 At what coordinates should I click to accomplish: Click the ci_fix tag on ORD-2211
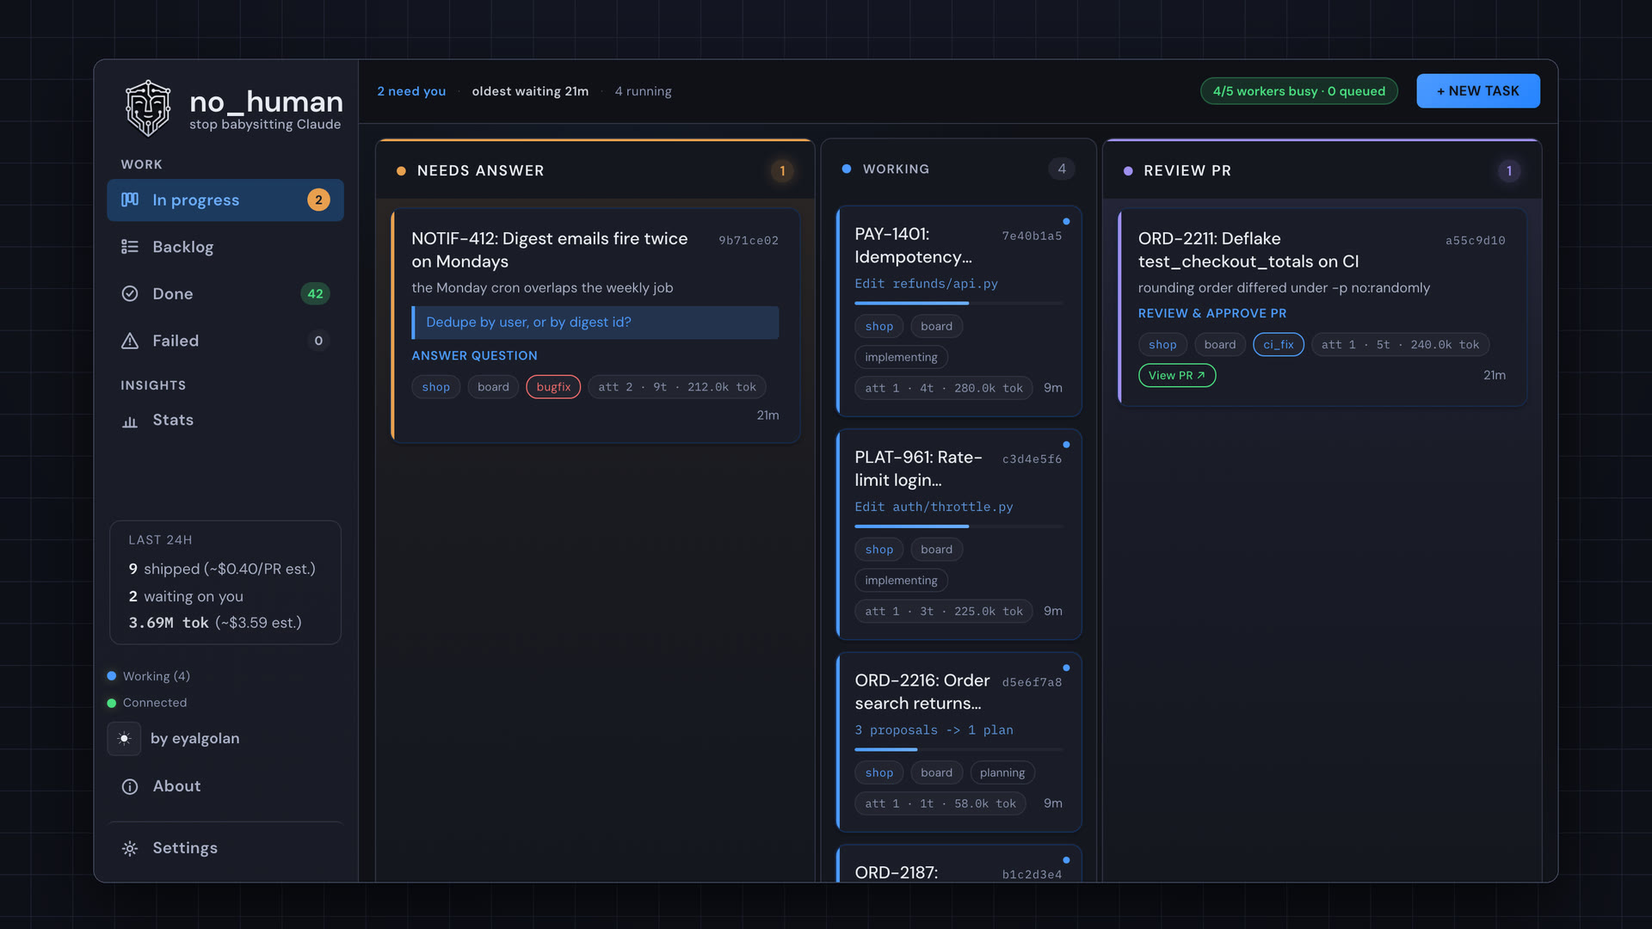pyautogui.click(x=1279, y=344)
